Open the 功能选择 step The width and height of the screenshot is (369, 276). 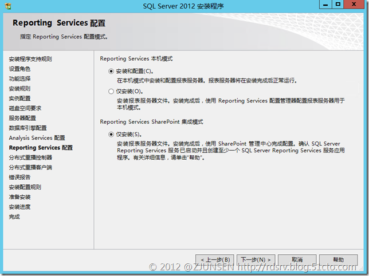(19, 78)
